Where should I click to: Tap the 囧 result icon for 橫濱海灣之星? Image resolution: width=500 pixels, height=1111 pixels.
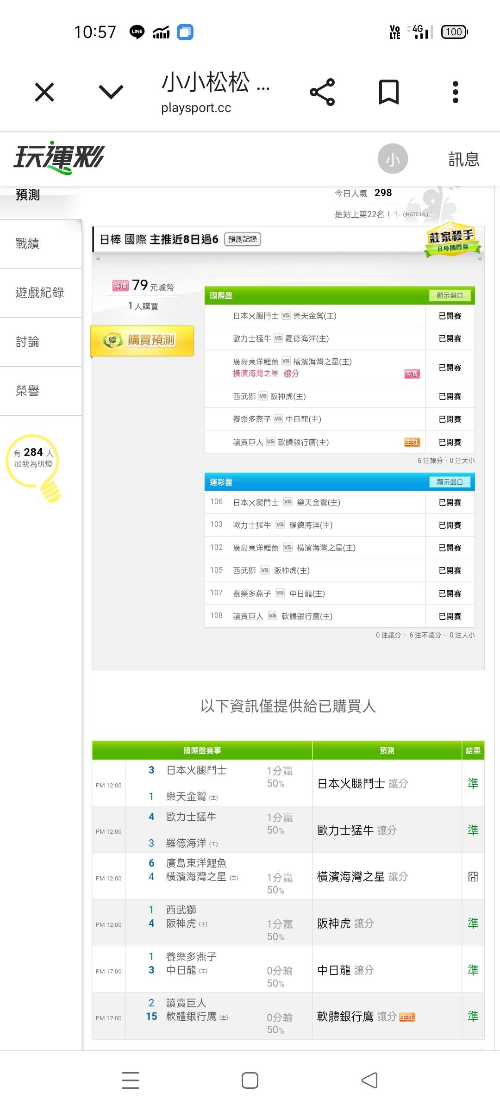(x=473, y=876)
